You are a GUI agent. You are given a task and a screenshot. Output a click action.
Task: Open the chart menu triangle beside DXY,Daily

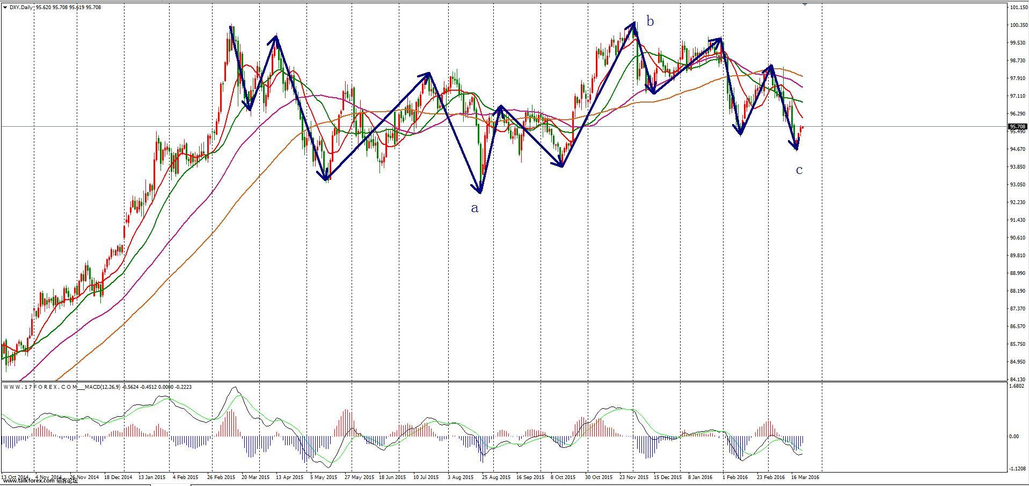point(5,8)
